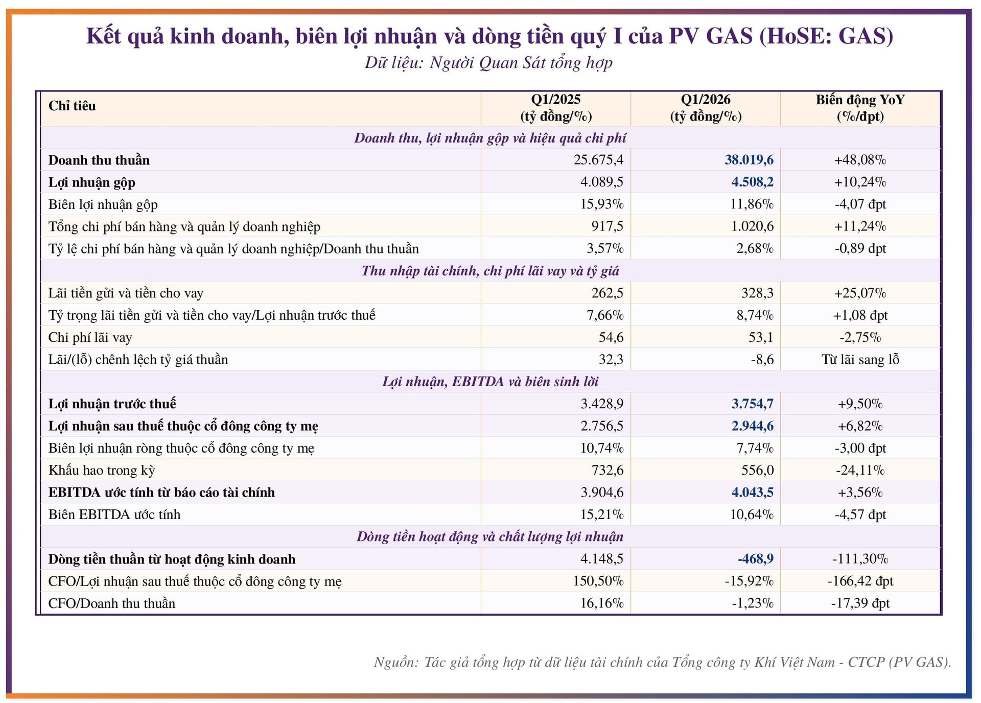Click heading 'Lợi nhuận, EBITDA và biên sinh lời'
981x703 pixels.
point(491,382)
